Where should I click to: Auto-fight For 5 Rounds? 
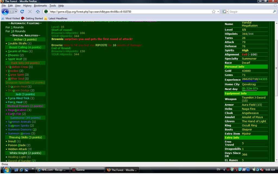pyautogui.click(x=15, y=27)
